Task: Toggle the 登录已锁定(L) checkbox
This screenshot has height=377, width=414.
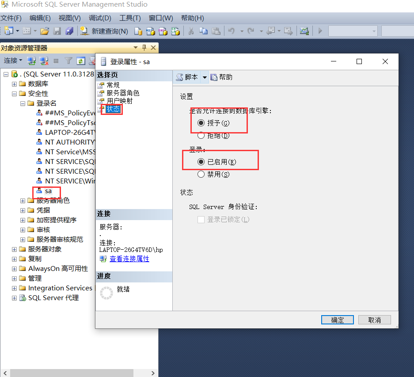Action: [201, 220]
